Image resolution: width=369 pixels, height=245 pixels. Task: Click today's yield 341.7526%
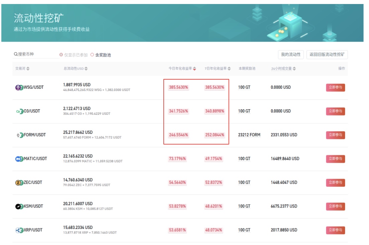pos(178,111)
